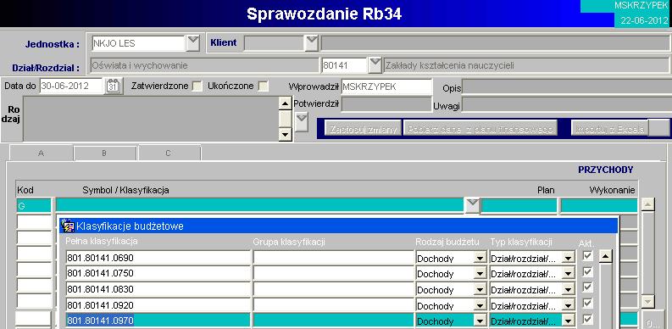This screenshot has width=672, height=329.
Task: Select classification 801.80141.0690
Action: point(158,259)
